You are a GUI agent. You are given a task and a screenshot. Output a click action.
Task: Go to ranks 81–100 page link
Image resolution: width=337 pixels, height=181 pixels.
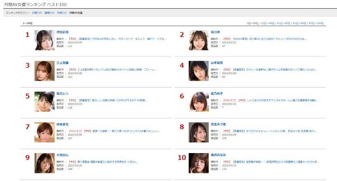tap(316, 23)
